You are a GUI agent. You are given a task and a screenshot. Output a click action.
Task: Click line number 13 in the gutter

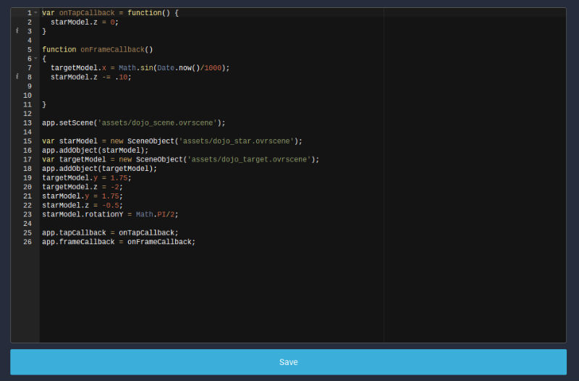coord(28,122)
